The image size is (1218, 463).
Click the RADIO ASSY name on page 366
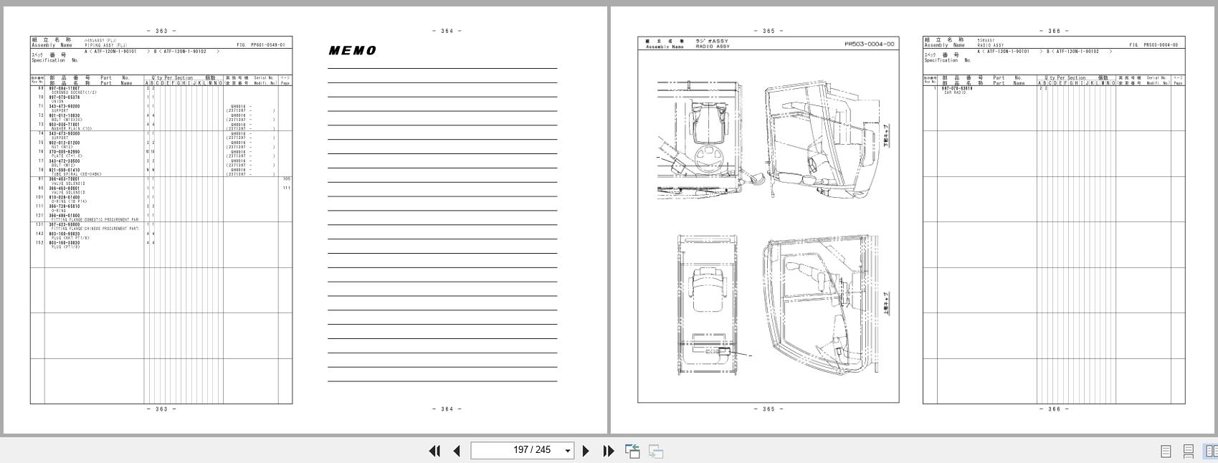pyautogui.click(x=990, y=45)
